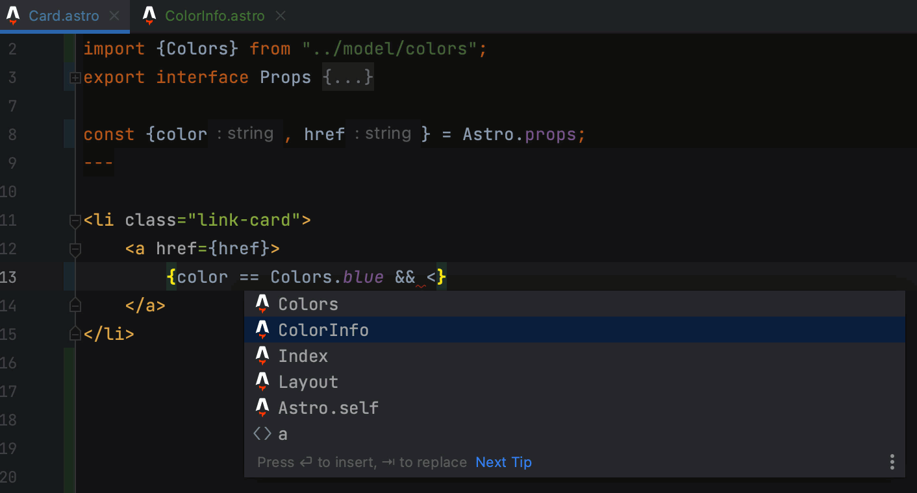Choose the highlighted ColorInfo completion entry
Screen dimensions: 917x493
323,330
